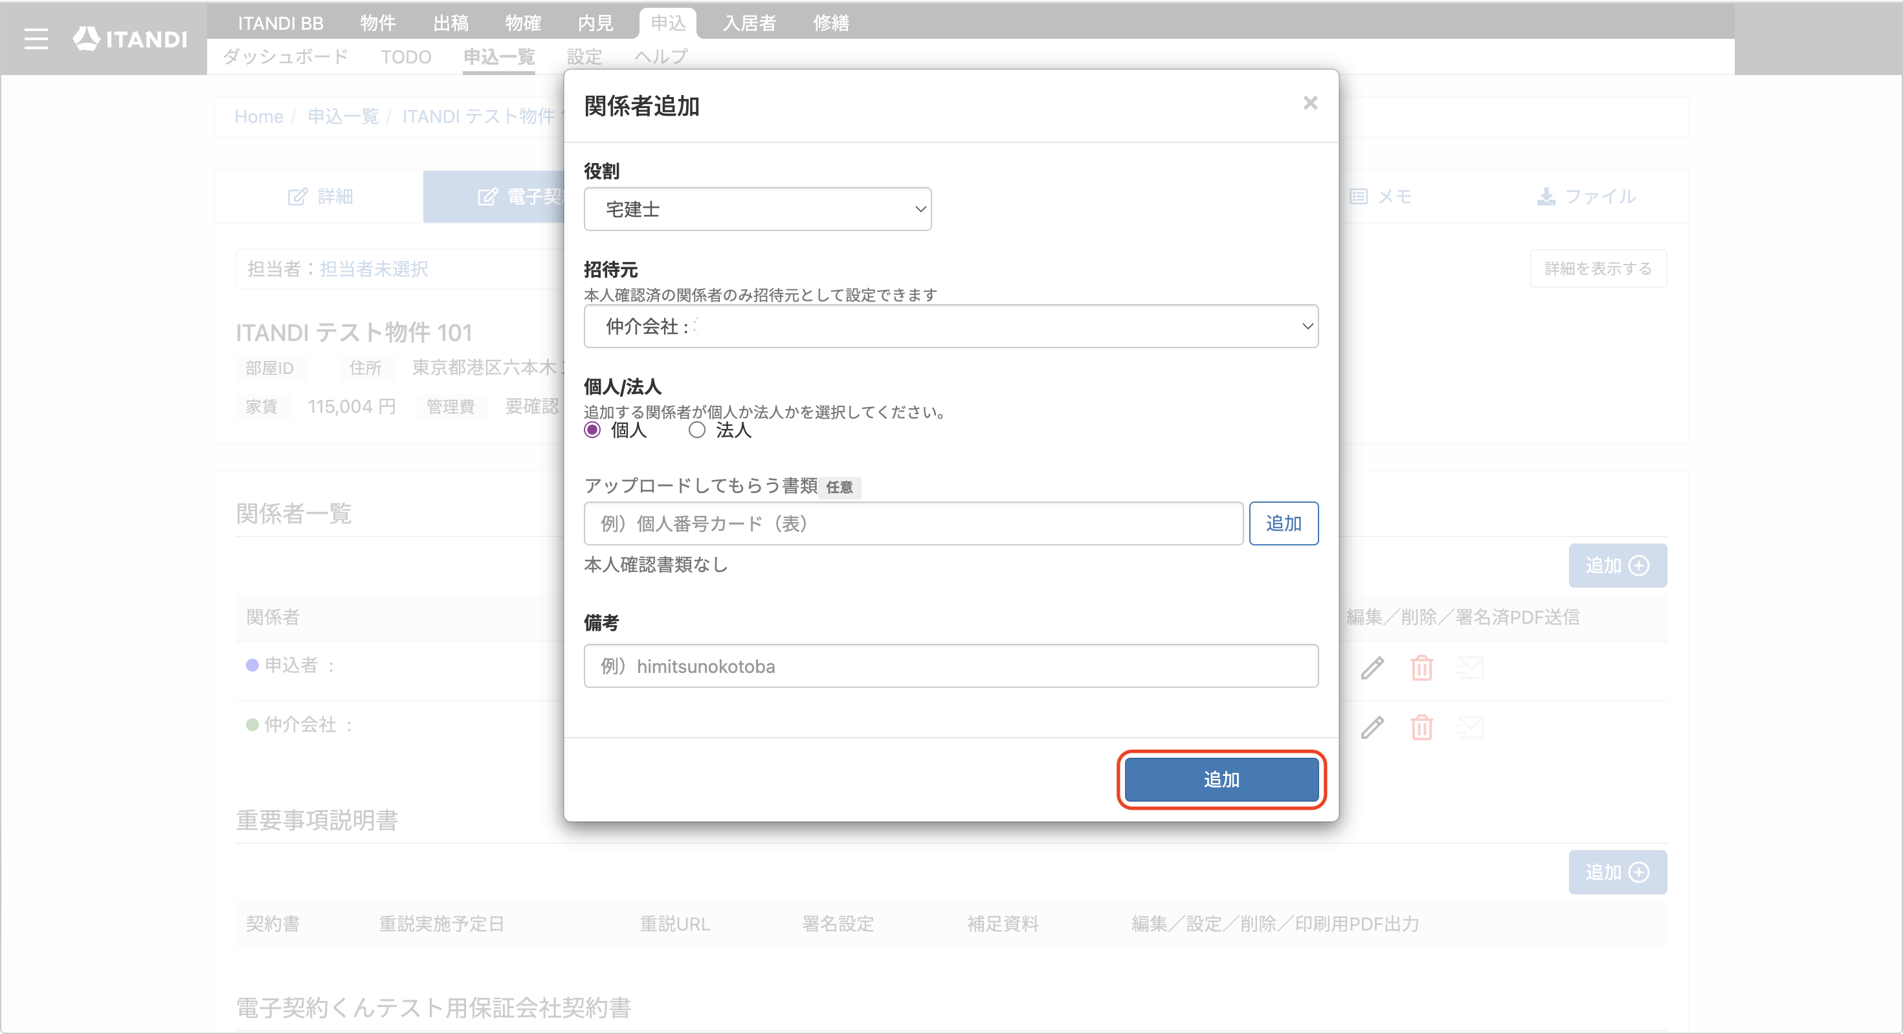Open the TODO submenu
1903x1034 pixels.
(x=406, y=57)
